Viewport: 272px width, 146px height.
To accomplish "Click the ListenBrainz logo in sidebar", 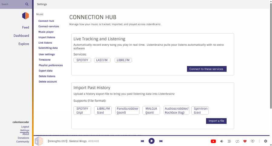I will 25,16.
